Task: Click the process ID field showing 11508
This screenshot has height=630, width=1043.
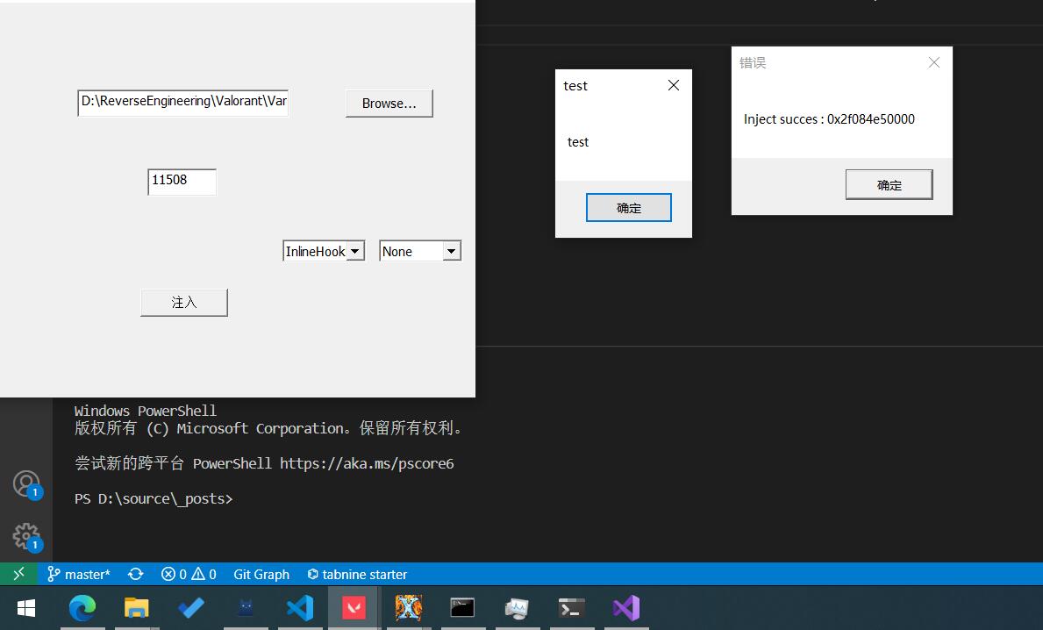Action: click(x=182, y=181)
